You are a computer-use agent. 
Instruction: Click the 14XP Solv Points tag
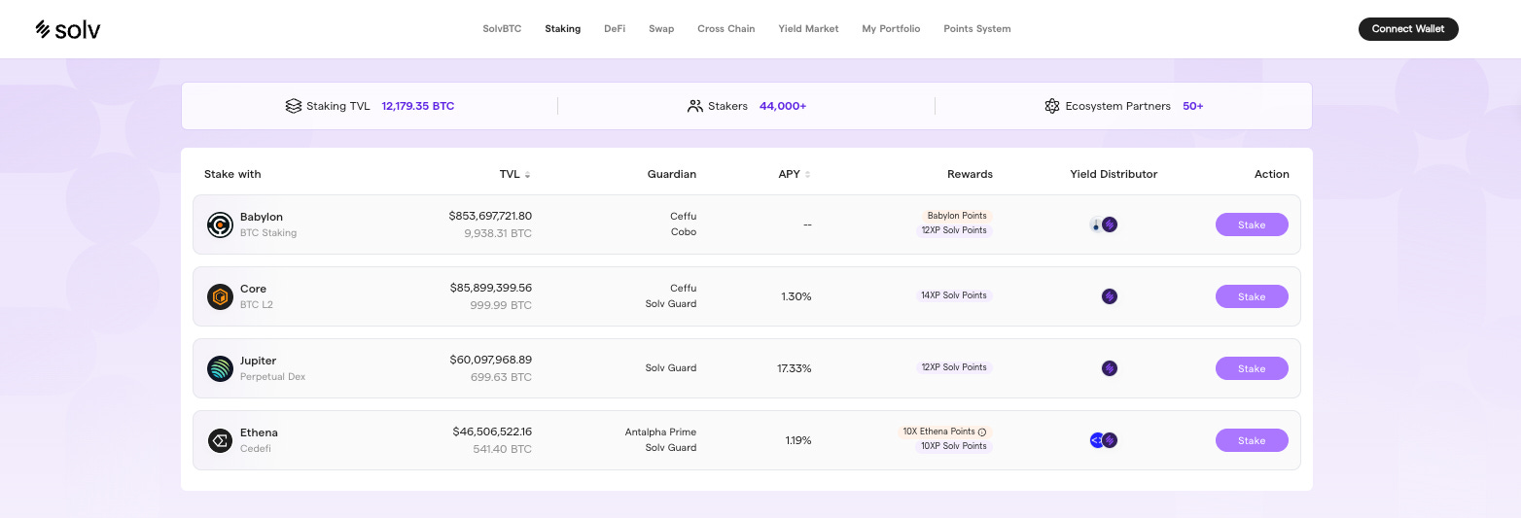tap(954, 295)
